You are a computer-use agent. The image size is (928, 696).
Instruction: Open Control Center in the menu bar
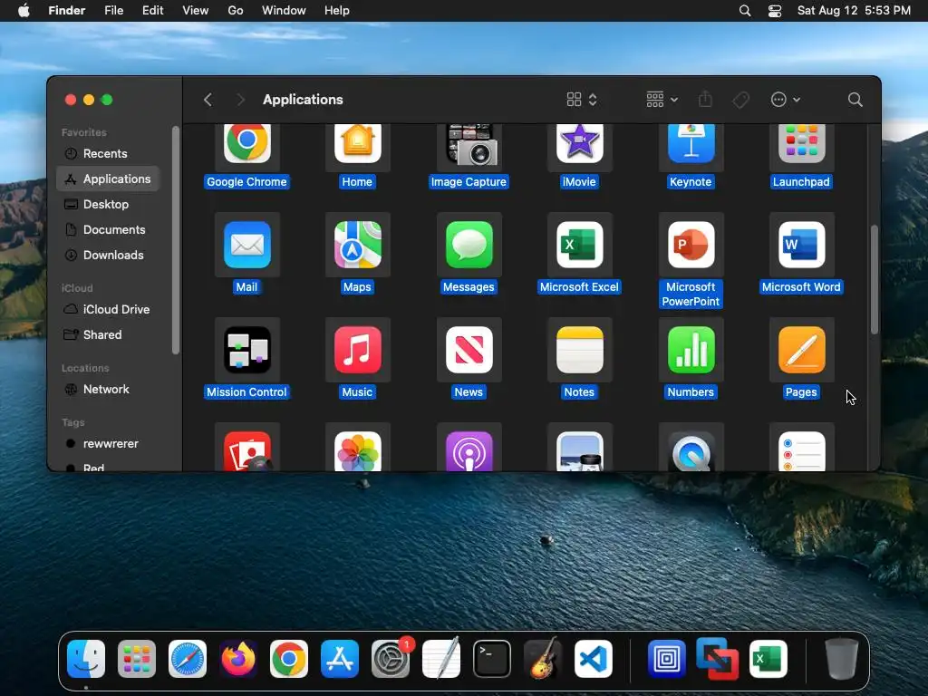[x=775, y=11]
